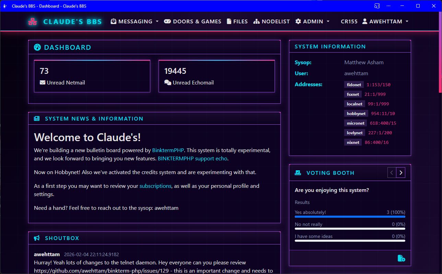
Task: Go to previous poll in Voting Booth
Action: [x=392, y=172]
